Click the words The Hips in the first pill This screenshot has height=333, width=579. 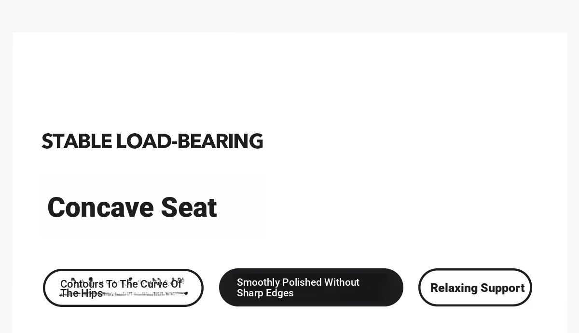[82, 293]
